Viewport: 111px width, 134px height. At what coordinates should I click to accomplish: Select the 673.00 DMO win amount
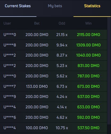coord(88,86)
